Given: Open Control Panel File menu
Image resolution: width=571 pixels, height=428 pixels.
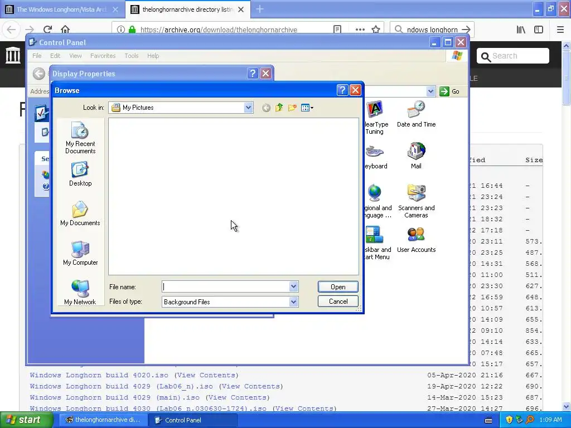Looking at the screenshot, I should pos(37,56).
